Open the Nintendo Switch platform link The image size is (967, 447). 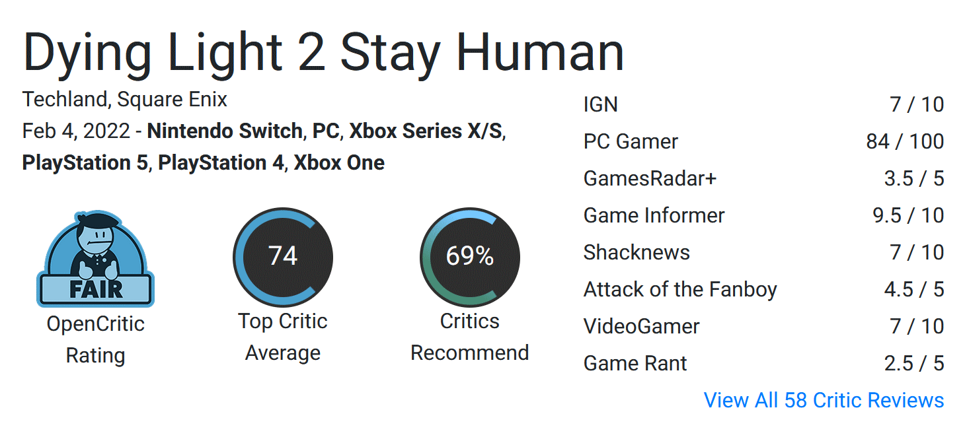[x=225, y=131]
